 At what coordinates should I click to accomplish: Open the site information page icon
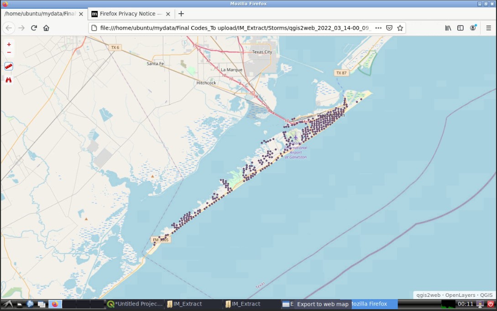pos(95,28)
